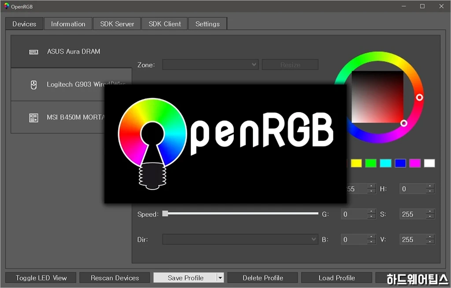
Task: Increase the H value with up arrow
Action: tap(430, 186)
